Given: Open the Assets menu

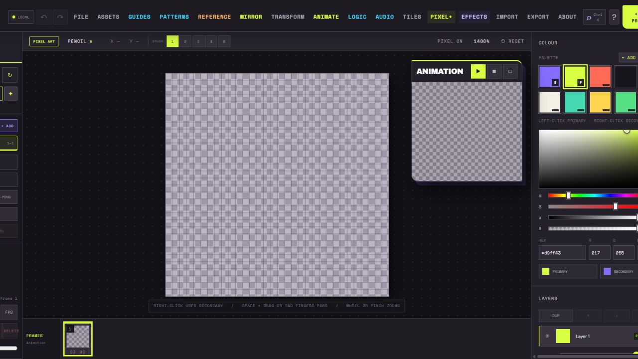Looking at the screenshot, I should click(x=108, y=17).
